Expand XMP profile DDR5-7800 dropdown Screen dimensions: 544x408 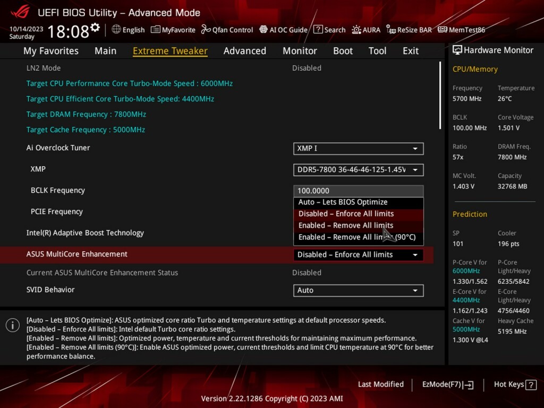[359, 170]
